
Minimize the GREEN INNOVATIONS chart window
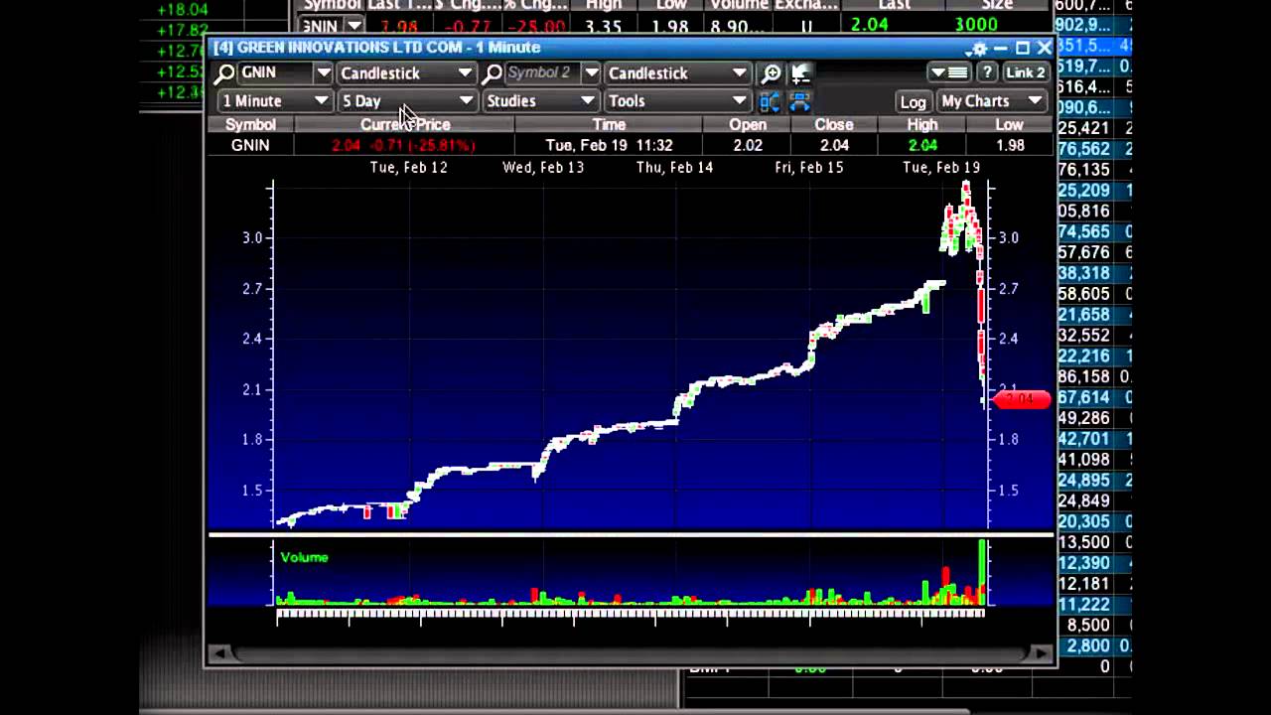(x=1001, y=48)
